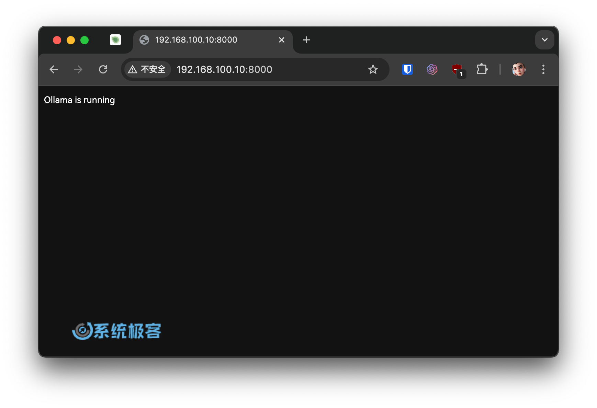597x408 pixels.
Task: Maximize the window with green button
Action: 85,40
